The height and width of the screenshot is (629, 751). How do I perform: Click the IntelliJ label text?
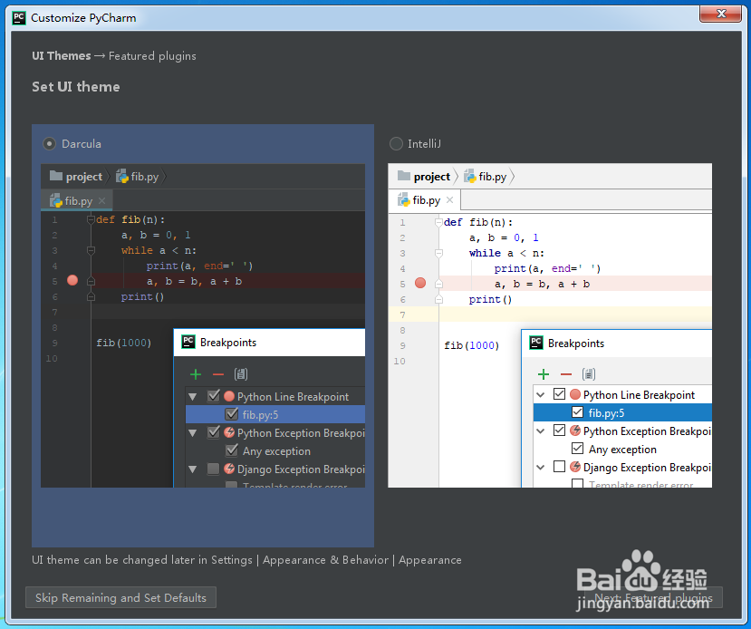[424, 144]
